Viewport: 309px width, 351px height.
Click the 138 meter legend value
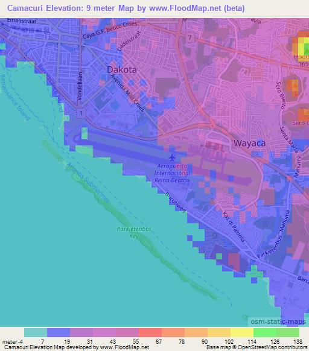(x=298, y=341)
